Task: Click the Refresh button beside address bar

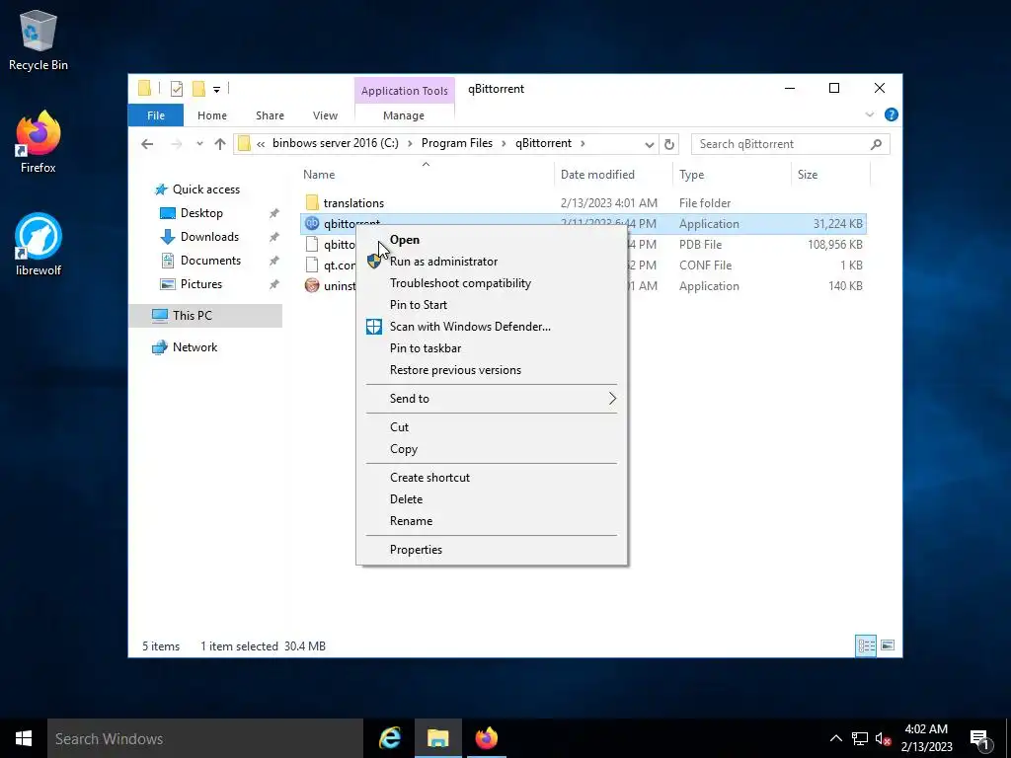Action: (669, 144)
